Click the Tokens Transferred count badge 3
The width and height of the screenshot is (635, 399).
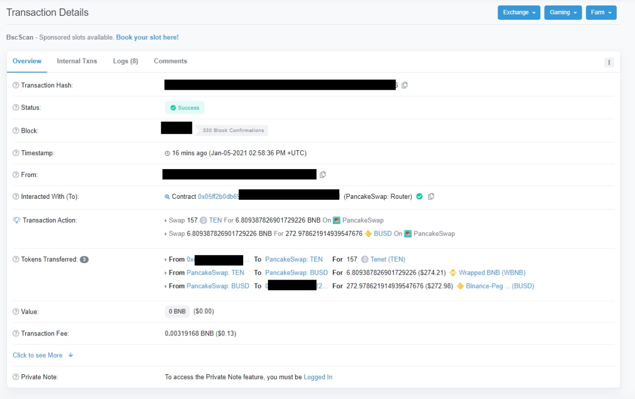click(84, 259)
